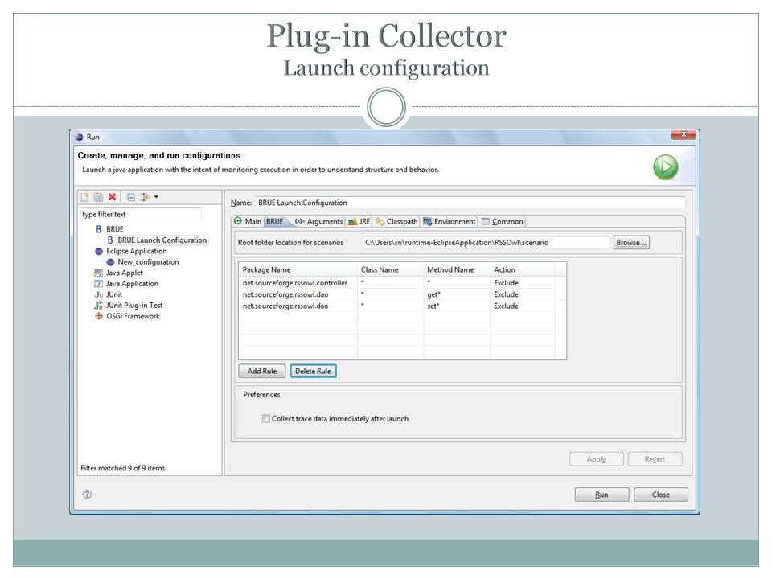Switch to the Environment tab

pos(450,222)
